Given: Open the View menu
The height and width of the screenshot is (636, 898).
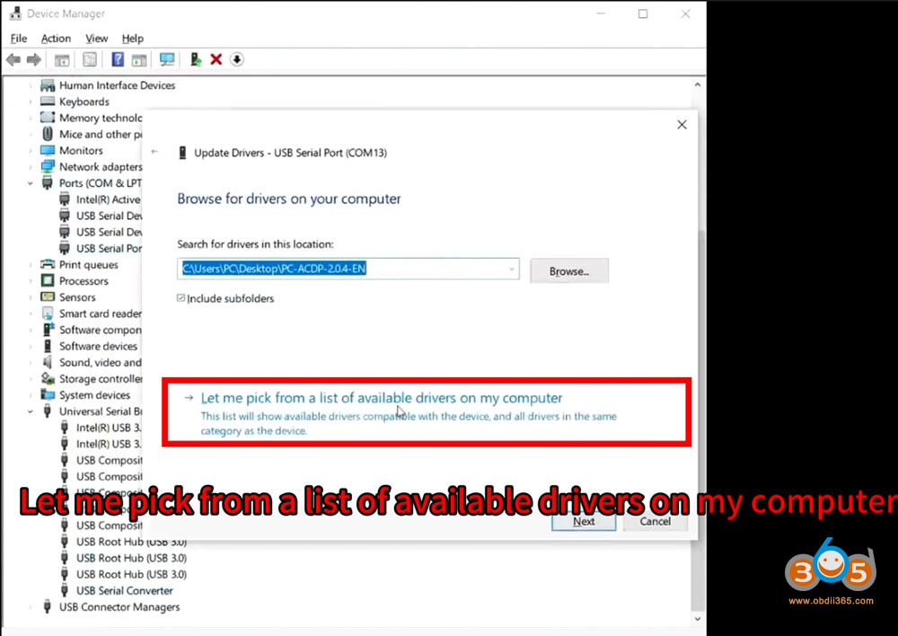Looking at the screenshot, I should point(96,39).
